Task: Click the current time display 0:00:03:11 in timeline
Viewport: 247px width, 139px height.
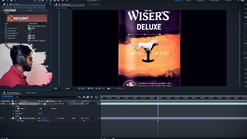Action: click(7, 96)
